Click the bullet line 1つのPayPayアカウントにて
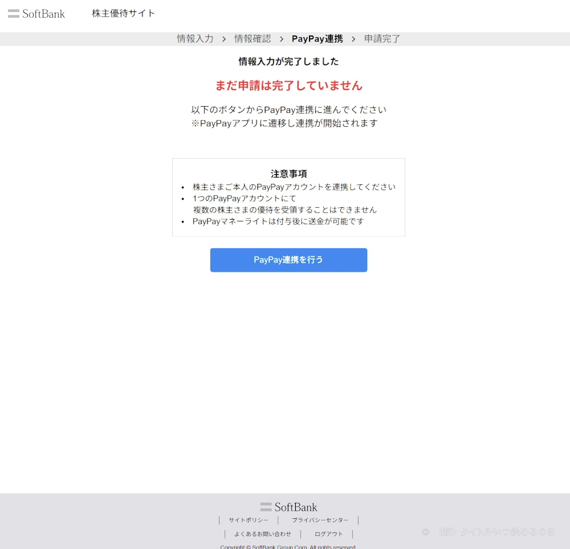 245,199
